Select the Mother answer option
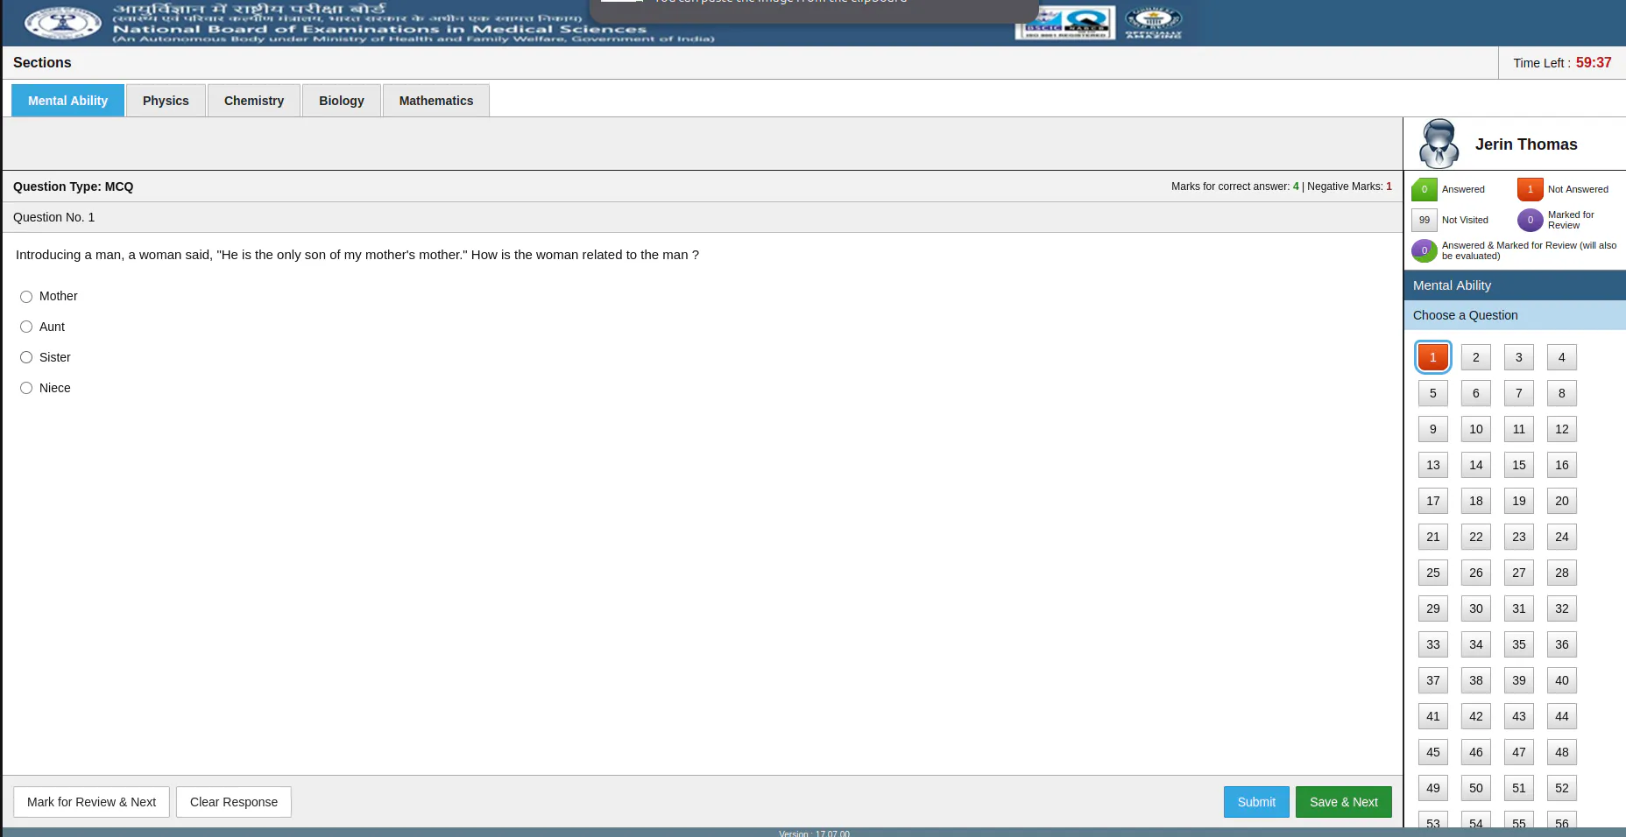The width and height of the screenshot is (1626, 837). click(x=26, y=297)
